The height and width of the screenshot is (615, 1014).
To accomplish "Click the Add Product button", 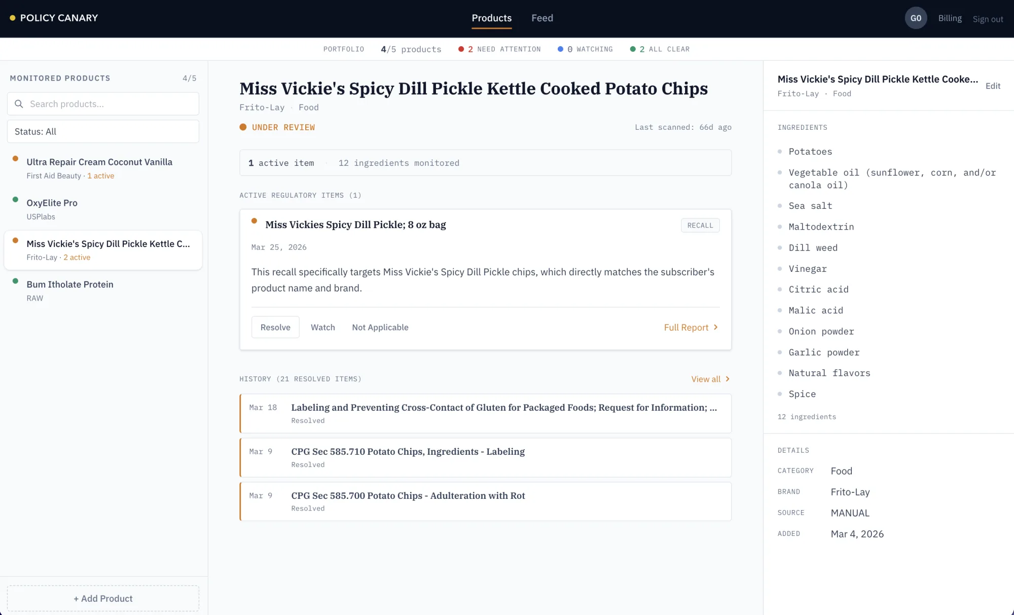I will tap(103, 598).
